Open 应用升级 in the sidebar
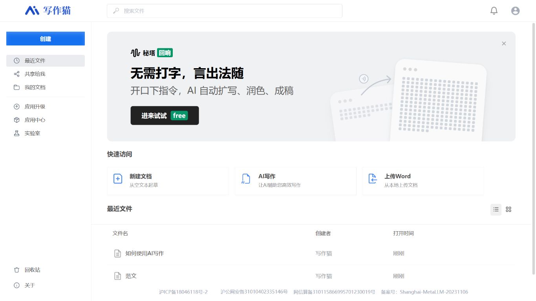 click(x=46, y=107)
